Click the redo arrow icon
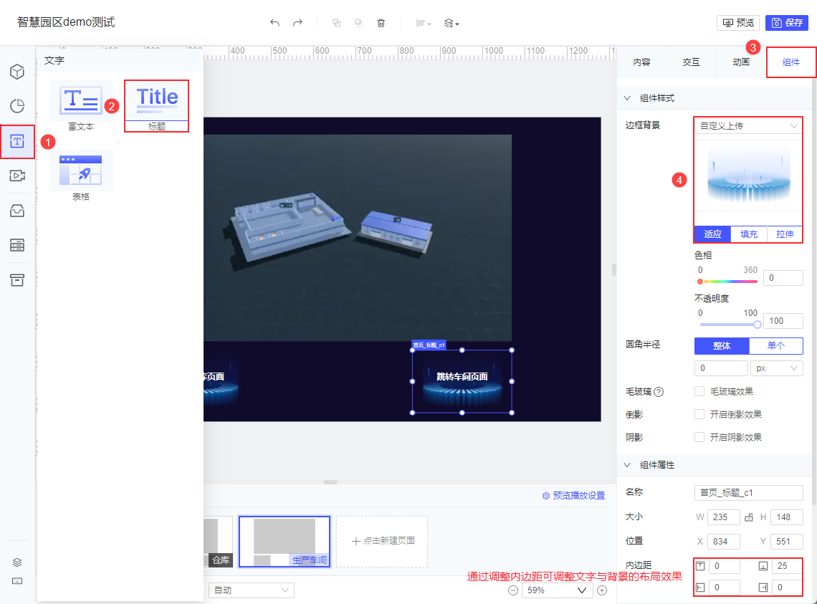This screenshot has width=817, height=604. (x=297, y=23)
